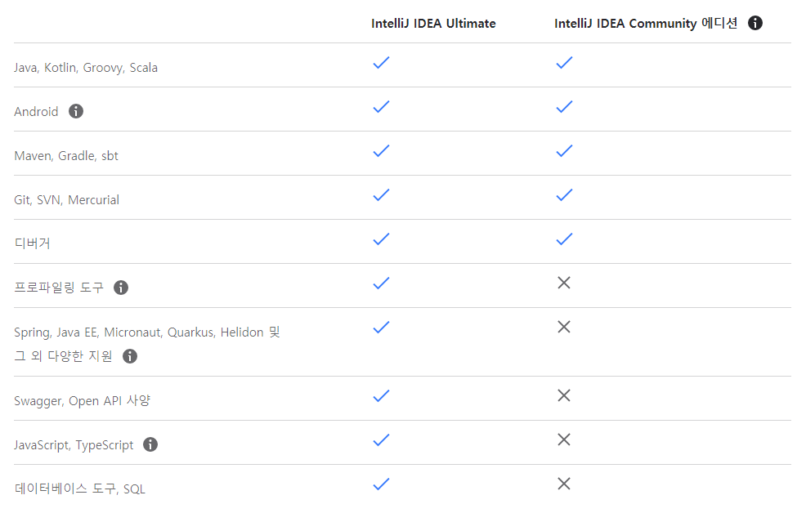Viewport: 806px width, 522px height.
Task: Click the Swagger, Open API 사양 label
Action: coord(83,401)
